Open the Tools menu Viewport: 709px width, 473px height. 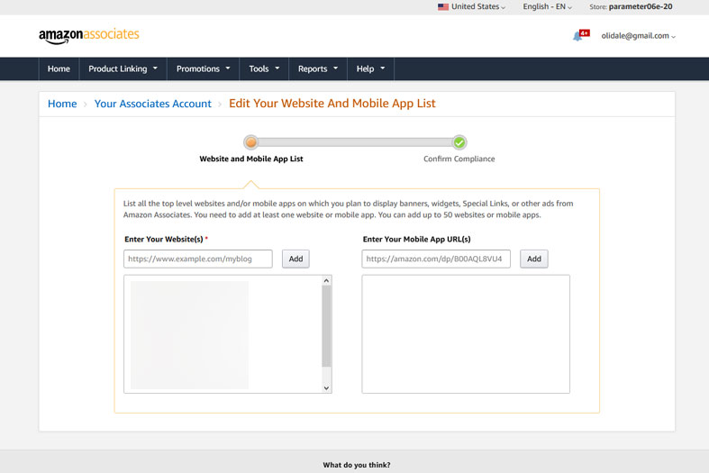click(x=264, y=68)
